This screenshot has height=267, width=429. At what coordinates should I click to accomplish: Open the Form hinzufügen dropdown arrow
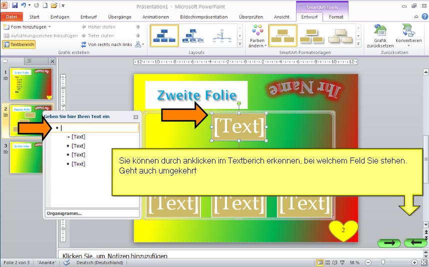pos(49,26)
